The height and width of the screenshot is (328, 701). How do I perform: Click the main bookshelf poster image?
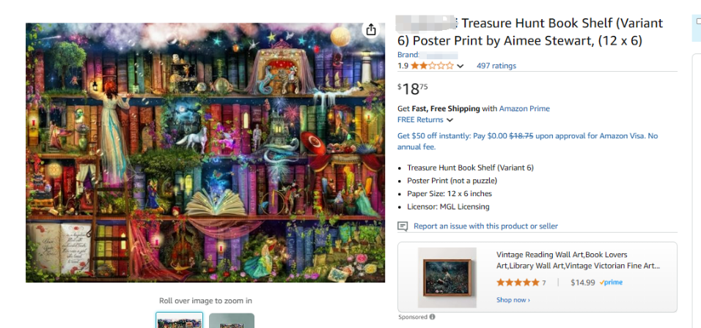coord(205,152)
